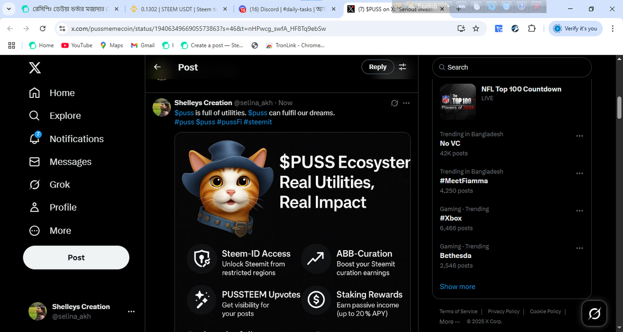Open the NFL Top 100 Countdown live event
This screenshot has width=623, height=332.
tap(512, 102)
